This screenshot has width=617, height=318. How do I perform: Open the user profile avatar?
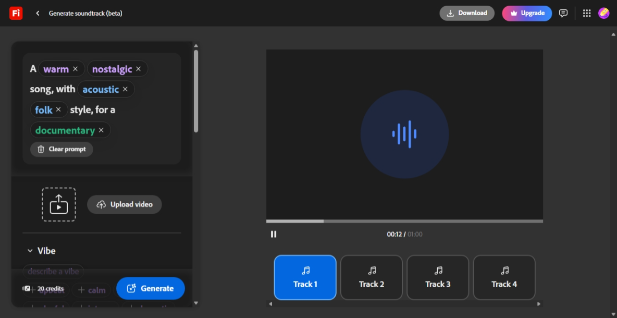[603, 13]
